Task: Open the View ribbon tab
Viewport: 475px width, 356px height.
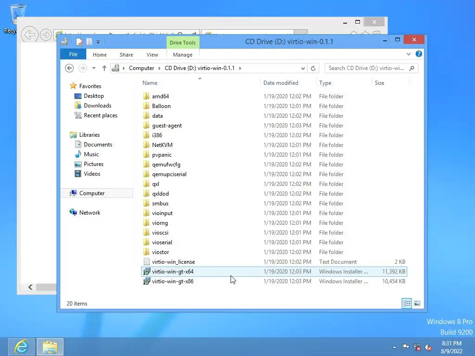Action: click(x=152, y=55)
